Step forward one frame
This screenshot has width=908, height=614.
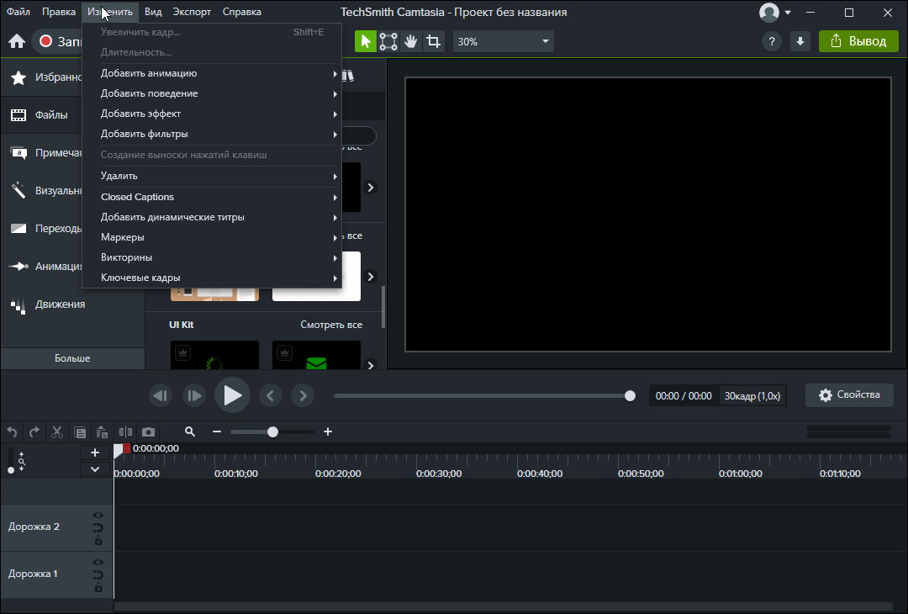194,395
